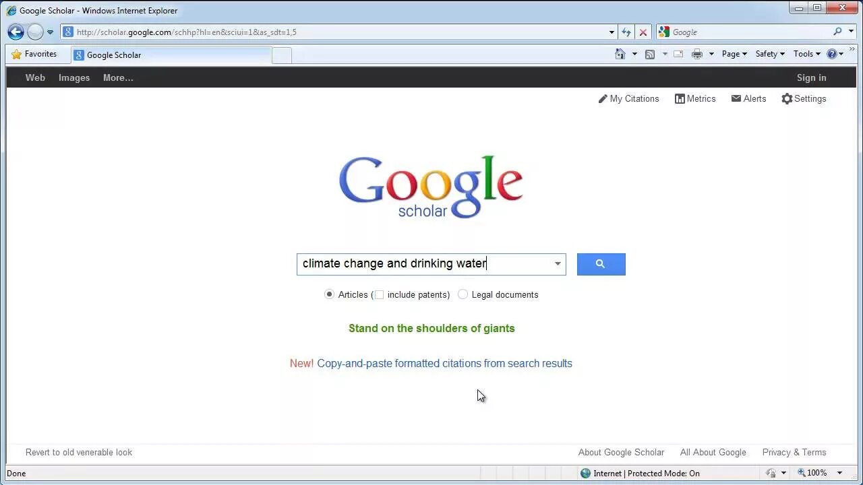Click the RSS feeds icon
The image size is (863, 485).
point(650,54)
